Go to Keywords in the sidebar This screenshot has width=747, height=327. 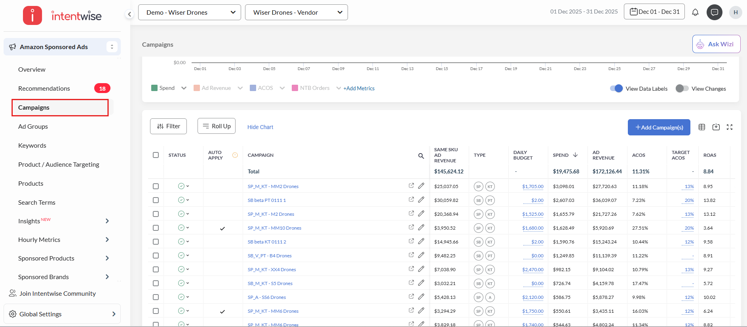click(32, 145)
